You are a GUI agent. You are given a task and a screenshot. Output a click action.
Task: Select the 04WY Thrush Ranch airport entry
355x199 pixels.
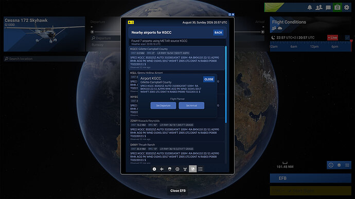pos(177,153)
